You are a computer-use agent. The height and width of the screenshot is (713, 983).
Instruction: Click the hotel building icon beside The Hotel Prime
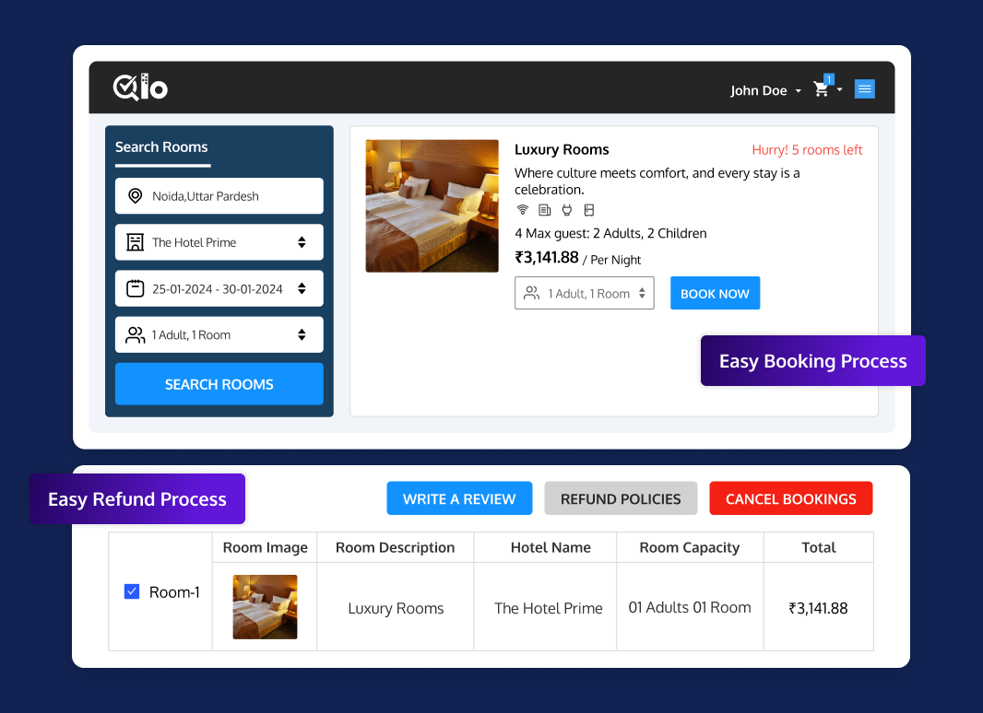(134, 241)
